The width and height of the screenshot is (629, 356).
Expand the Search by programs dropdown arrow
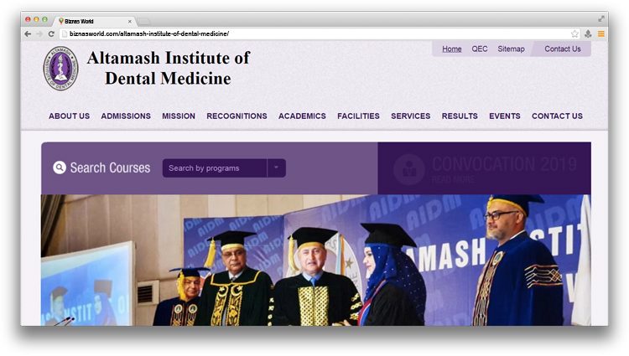(x=277, y=168)
